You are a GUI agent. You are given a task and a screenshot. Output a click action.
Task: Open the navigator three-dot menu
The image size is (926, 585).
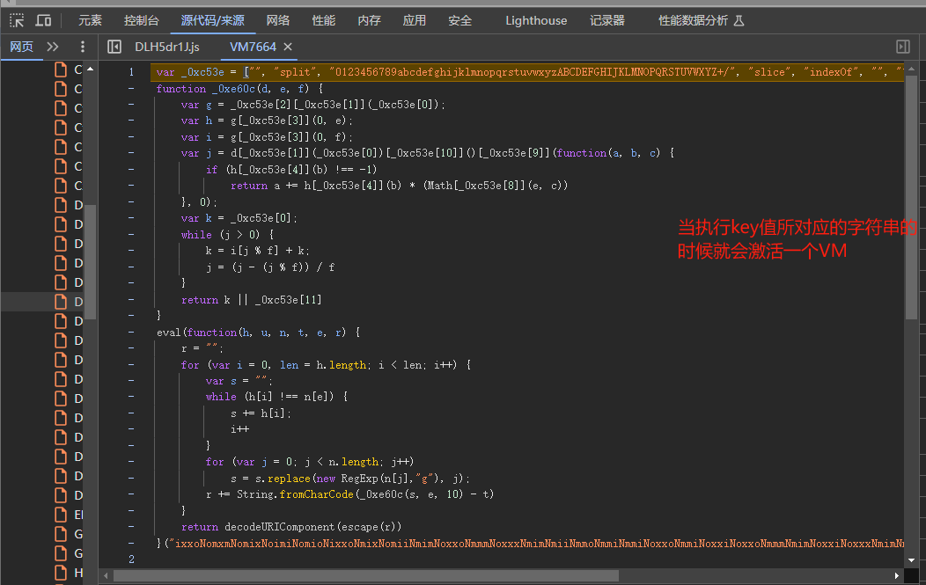83,47
